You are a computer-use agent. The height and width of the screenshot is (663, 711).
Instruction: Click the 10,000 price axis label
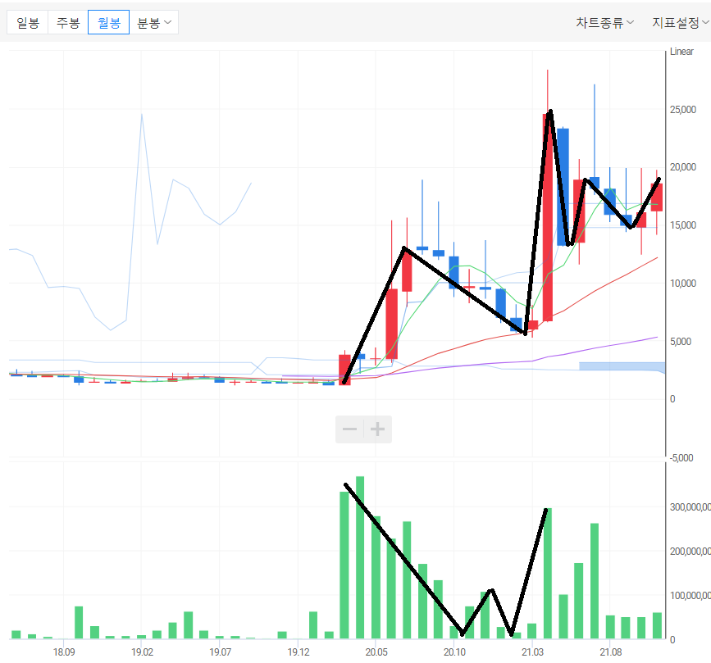point(683,284)
